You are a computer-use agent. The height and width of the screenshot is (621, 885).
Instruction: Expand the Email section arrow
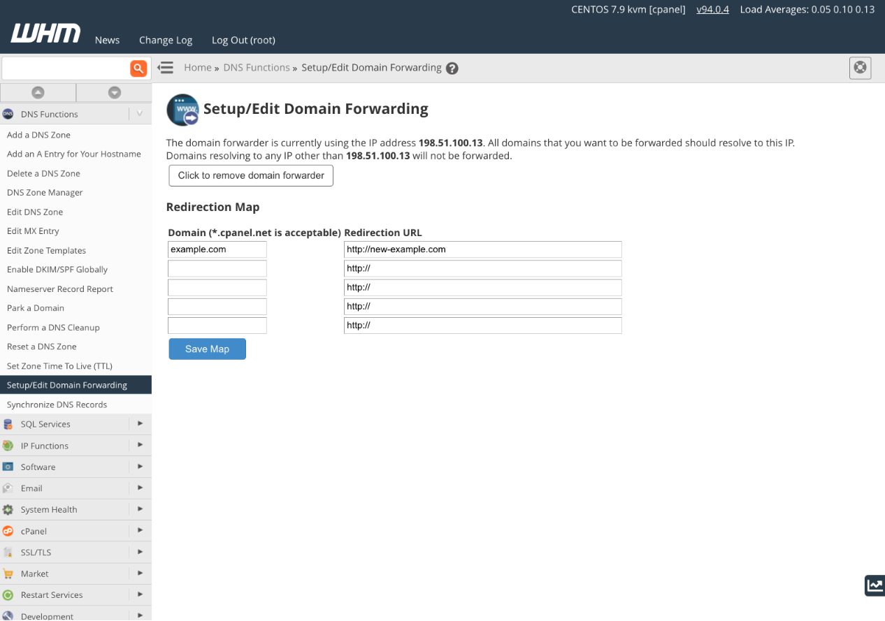pos(140,488)
